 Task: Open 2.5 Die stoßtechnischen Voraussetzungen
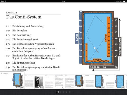click(x=30, y=44)
